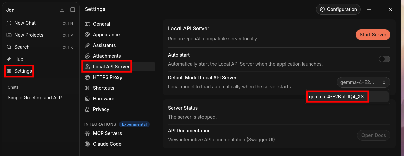Click the Privacy padlock icon

point(87,109)
